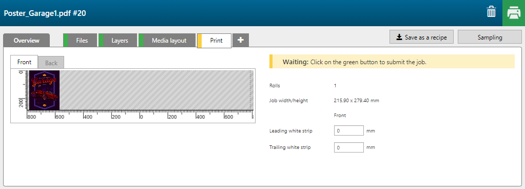Viewport: 525px width, 189px height.
Task: Go to the Media layout tab
Action: [167, 41]
